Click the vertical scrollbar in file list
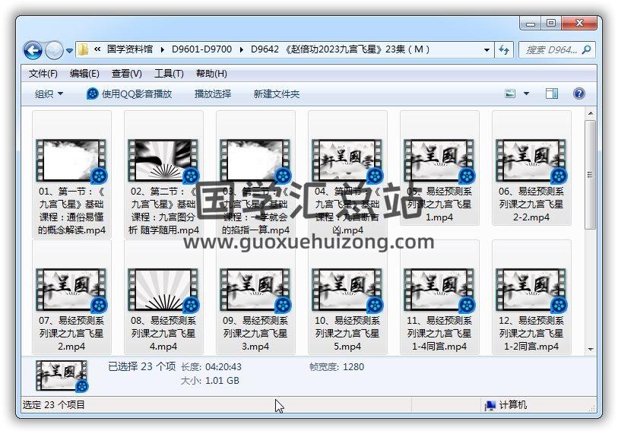Image resolution: width=618 pixels, height=434 pixels. click(590, 228)
